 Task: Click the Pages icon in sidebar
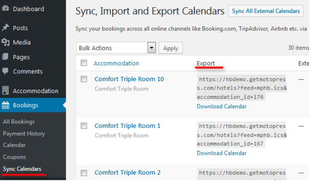[x=5, y=57]
